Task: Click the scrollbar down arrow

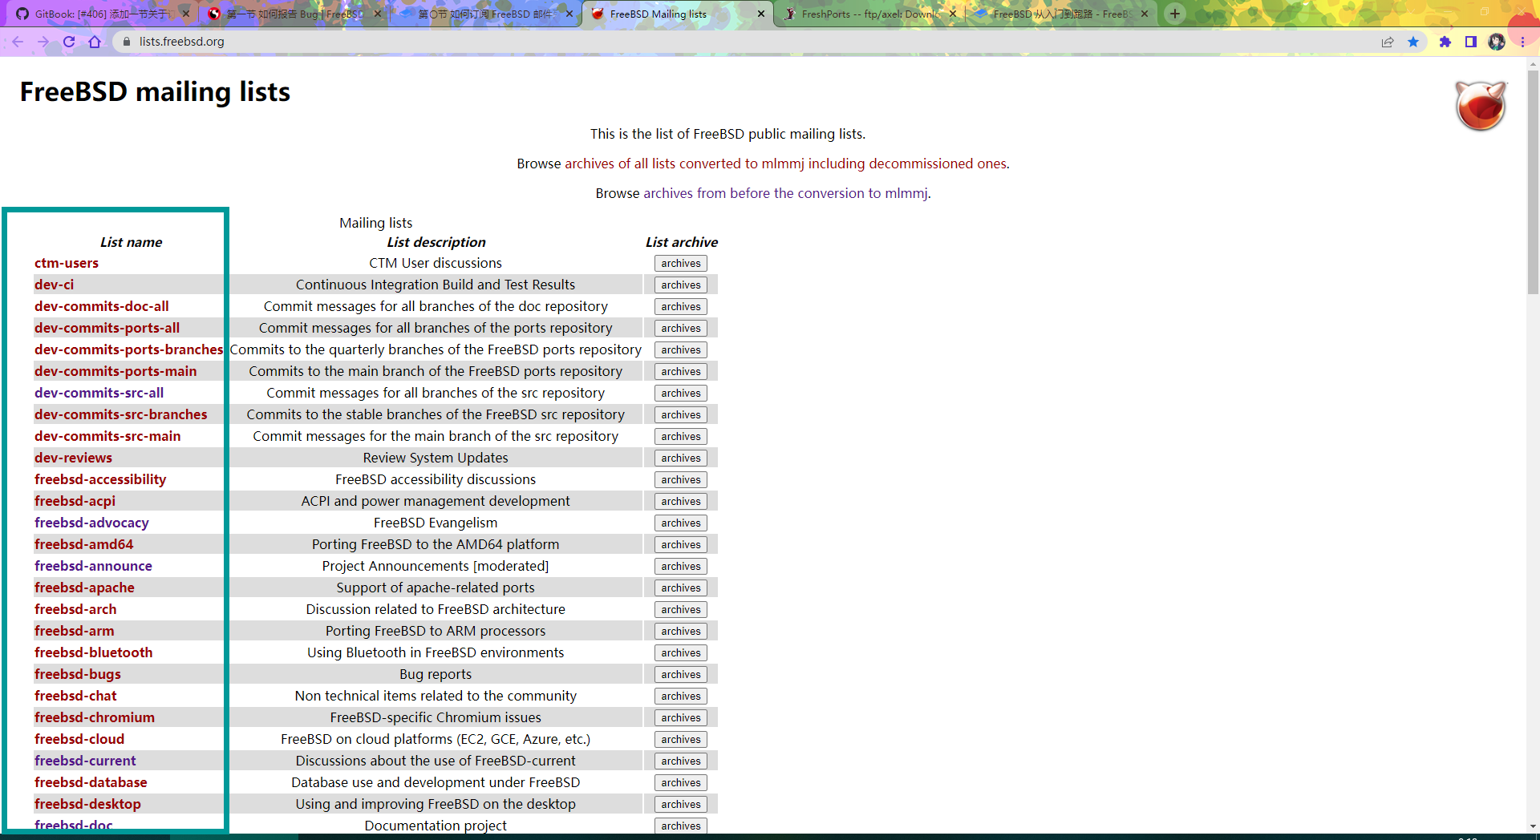Action: 1533,826
